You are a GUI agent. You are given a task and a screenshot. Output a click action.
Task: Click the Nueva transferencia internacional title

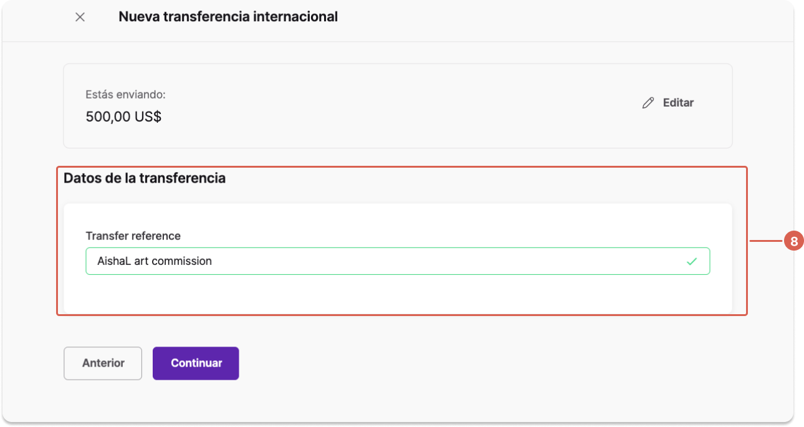[x=228, y=17]
